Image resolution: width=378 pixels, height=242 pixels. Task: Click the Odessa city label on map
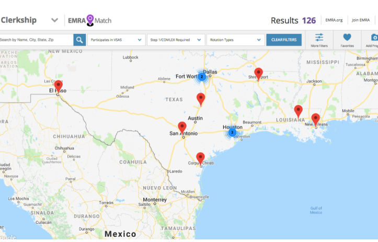(x=122, y=96)
